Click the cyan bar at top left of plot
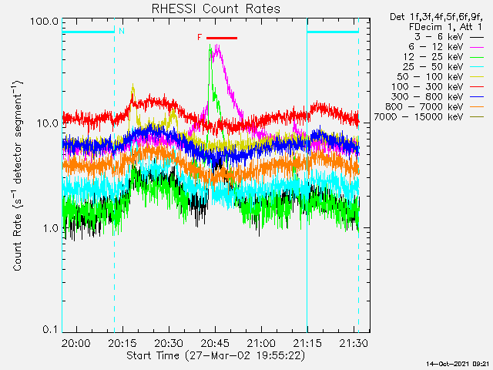The width and height of the screenshot is (493, 370). 89,32
